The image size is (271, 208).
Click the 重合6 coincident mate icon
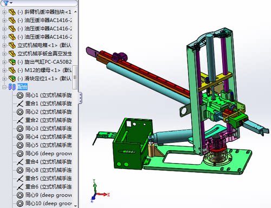click(x=20, y=187)
